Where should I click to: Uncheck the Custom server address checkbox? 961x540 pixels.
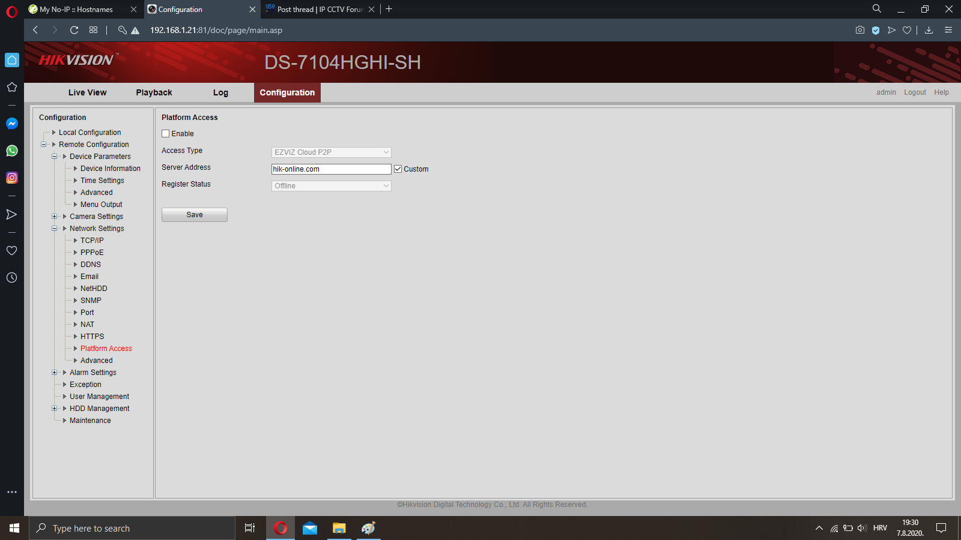pos(398,169)
